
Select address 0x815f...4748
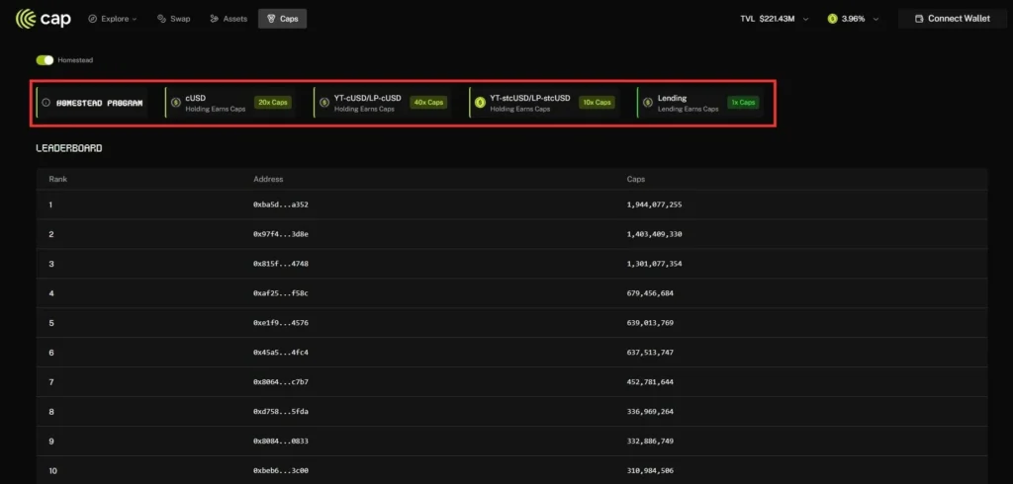[281, 264]
